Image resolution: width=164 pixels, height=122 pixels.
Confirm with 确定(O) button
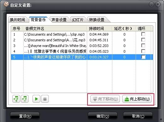(x=103, y=116)
